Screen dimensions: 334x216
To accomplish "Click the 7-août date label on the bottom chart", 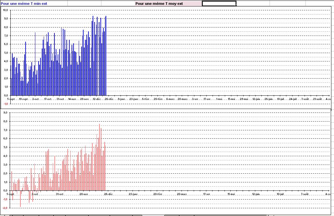I will (305, 194).
